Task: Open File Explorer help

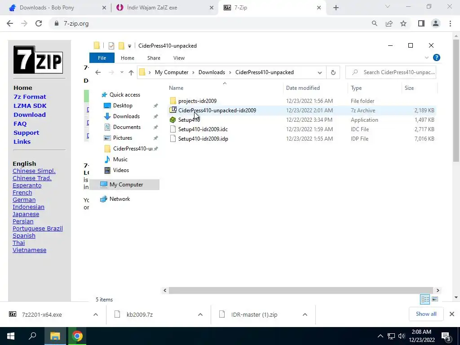Action: click(x=436, y=58)
